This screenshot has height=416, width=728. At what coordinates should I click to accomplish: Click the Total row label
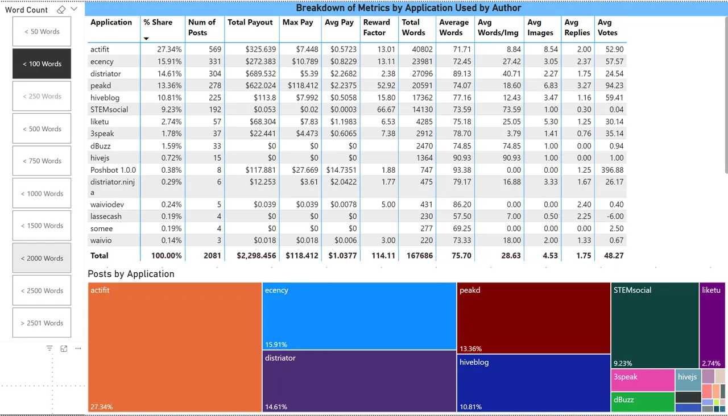(x=100, y=256)
